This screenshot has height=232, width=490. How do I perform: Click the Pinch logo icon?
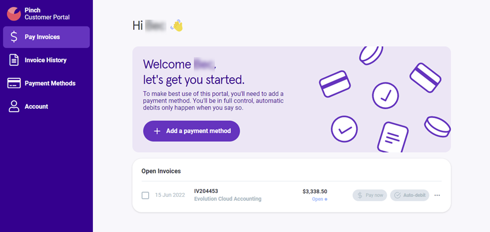[14, 14]
